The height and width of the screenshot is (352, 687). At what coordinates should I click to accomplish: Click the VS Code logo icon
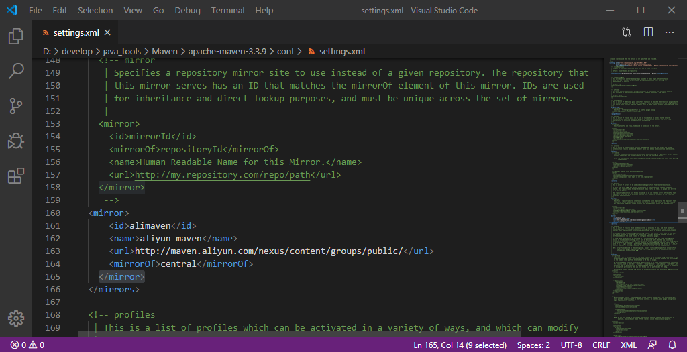(x=12, y=10)
